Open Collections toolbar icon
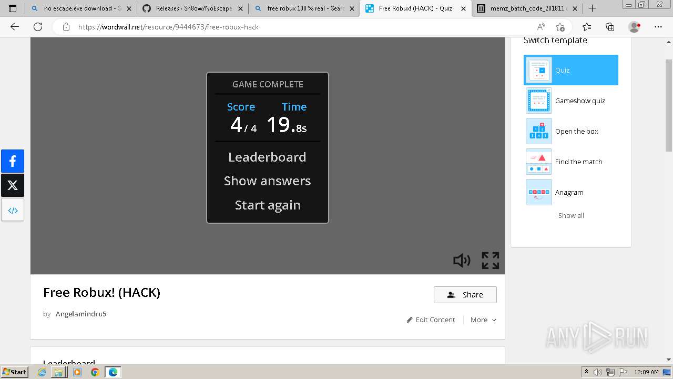The image size is (673, 379). click(610, 27)
